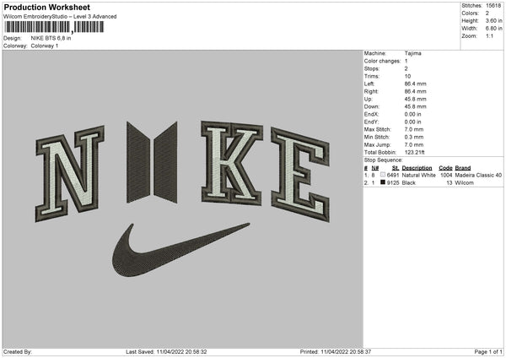Click the "Black" description cell
This screenshot has height=358, width=506.
(408, 183)
